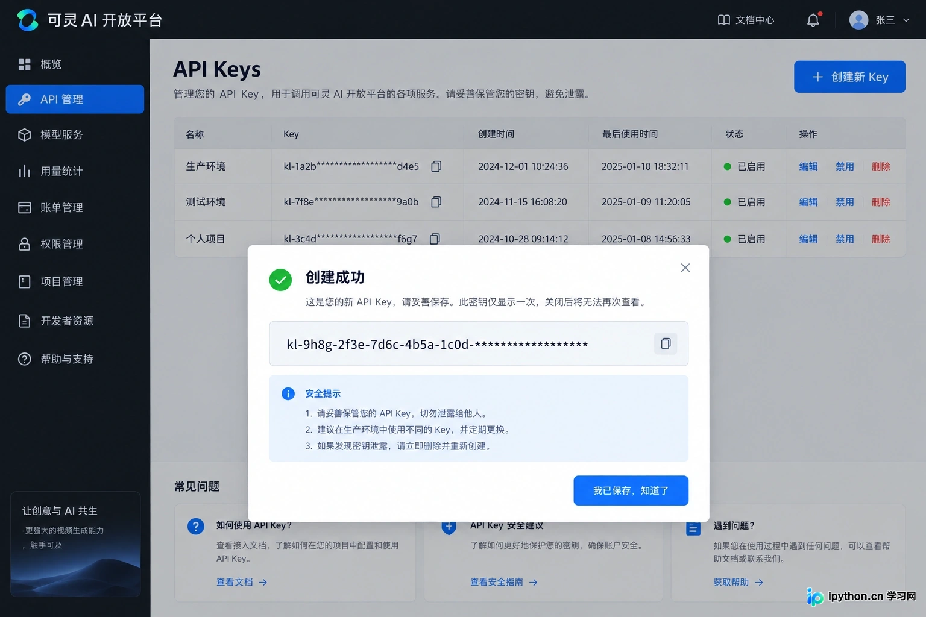Open 用量统计 in the sidebar

tap(75, 171)
